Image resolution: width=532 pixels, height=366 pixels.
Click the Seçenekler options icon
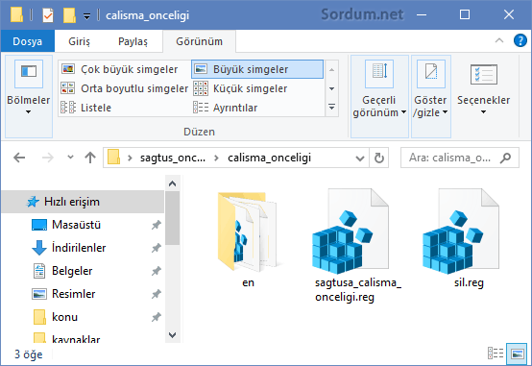pyautogui.click(x=484, y=74)
